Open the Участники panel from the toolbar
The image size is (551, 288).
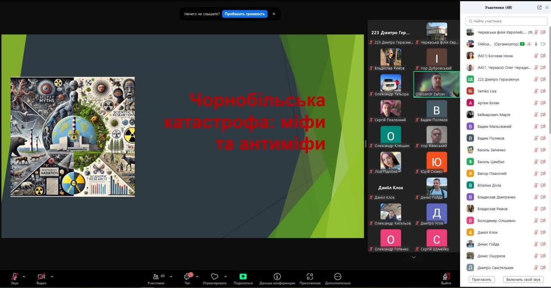156,276
